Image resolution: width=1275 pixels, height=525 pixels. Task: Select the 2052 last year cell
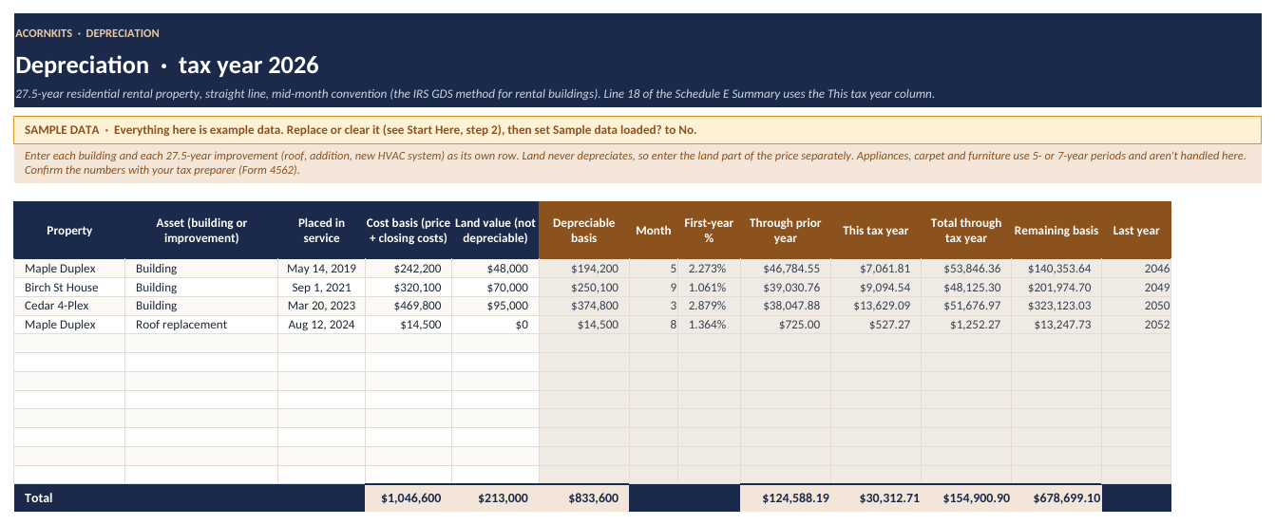[x=1136, y=325]
